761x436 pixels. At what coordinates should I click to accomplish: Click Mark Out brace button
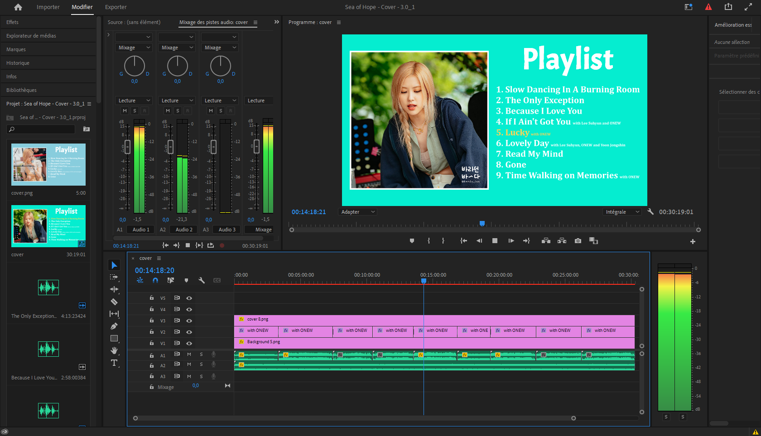(443, 241)
